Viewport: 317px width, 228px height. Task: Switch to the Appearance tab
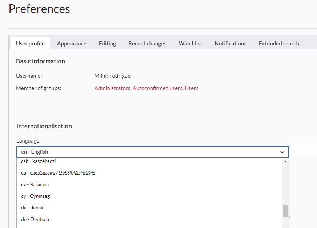72,44
